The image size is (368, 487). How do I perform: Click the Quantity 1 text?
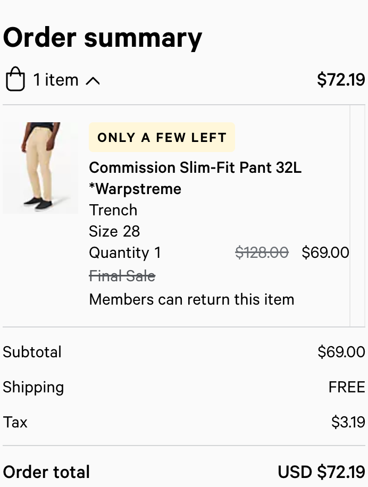pyautogui.click(x=125, y=253)
